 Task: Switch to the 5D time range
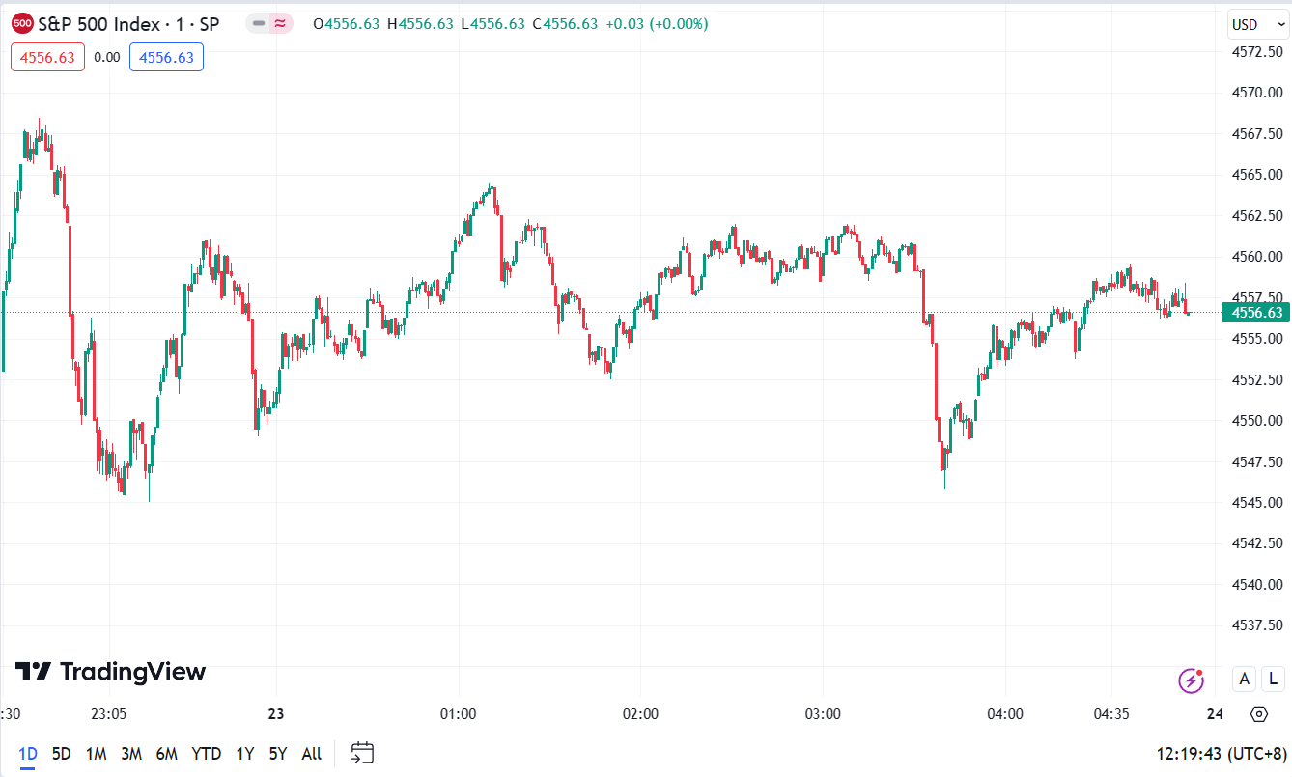(61, 754)
